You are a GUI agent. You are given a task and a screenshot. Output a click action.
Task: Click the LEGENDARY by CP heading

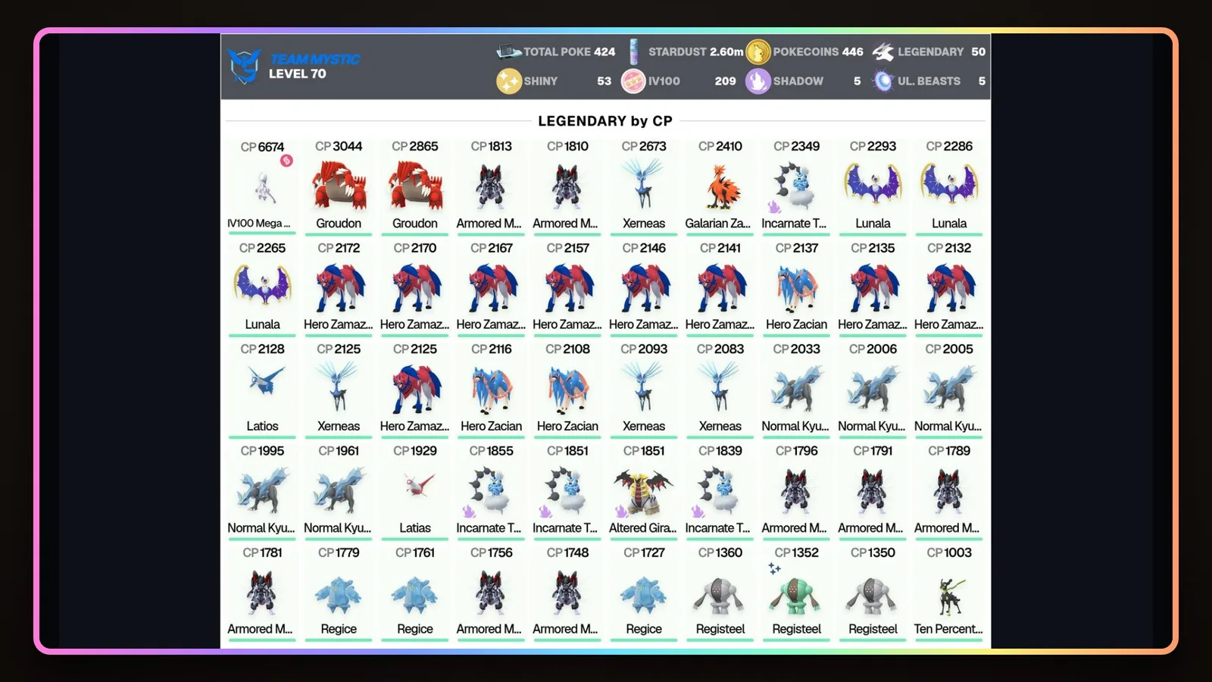[605, 121]
